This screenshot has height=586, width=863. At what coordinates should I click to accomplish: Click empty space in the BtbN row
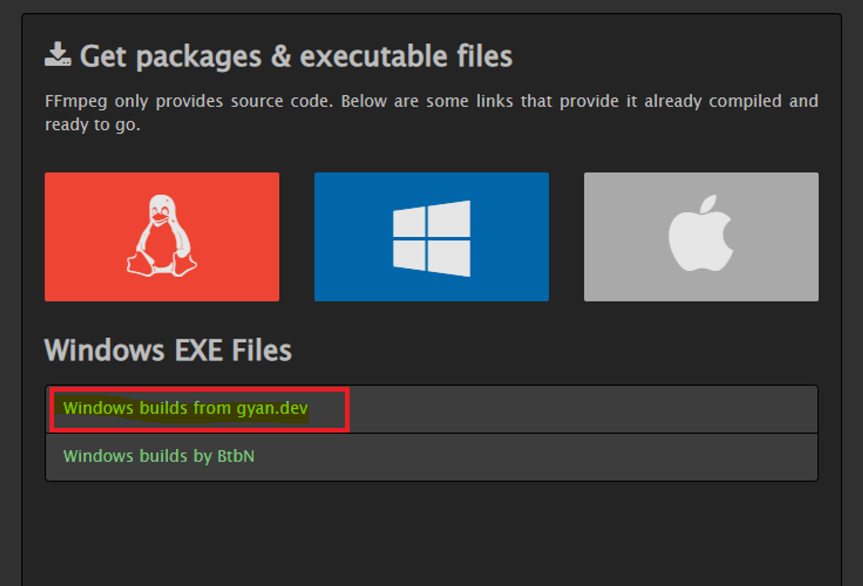coord(535,457)
